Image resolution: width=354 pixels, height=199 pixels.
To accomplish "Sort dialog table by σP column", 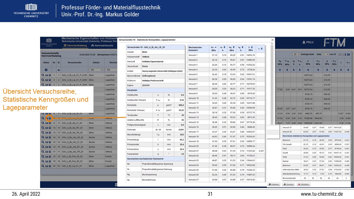I will coord(215,47).
